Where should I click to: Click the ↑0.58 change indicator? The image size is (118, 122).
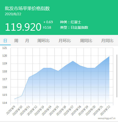point(47,27)
